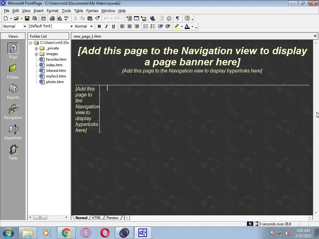This screenshot has width=319, height=239.
Task: Close new_page_1.htm with the X
Action: click(315, 36)
